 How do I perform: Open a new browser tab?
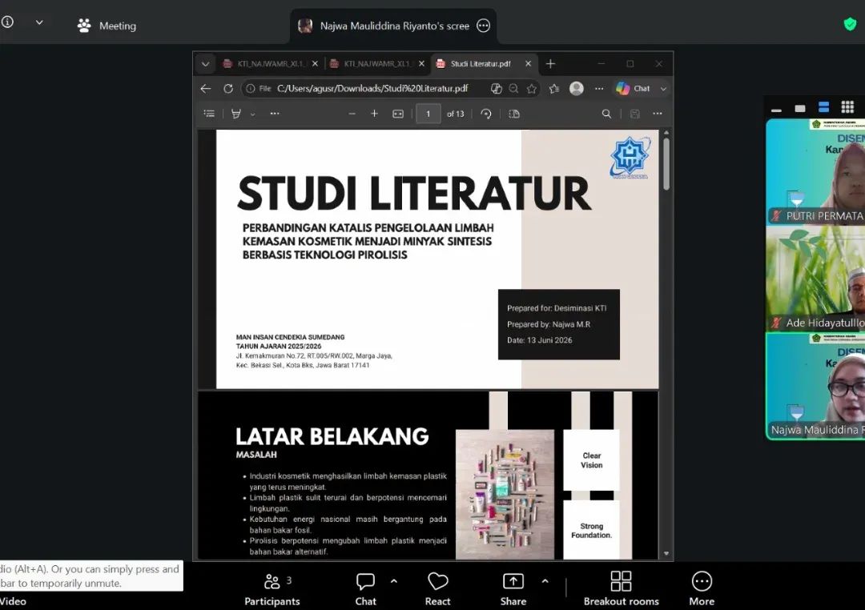(x=550, y=64)
